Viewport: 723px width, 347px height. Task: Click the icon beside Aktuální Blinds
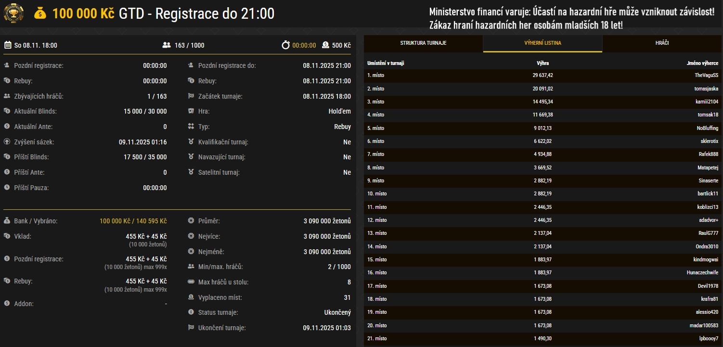click(x=7, y=111)
